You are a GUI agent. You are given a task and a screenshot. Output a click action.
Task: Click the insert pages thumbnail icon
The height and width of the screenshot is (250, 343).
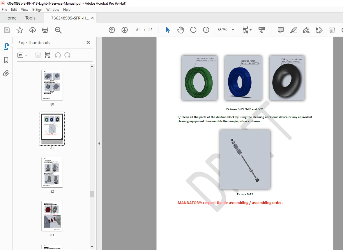pyautogui.click(x=47, y=55)
